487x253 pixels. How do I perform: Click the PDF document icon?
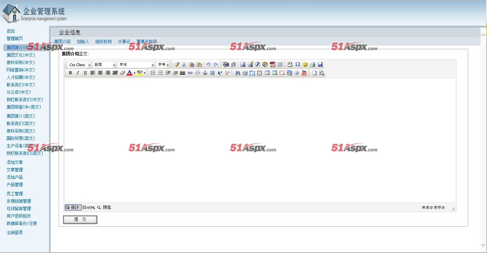pos(273,64)
